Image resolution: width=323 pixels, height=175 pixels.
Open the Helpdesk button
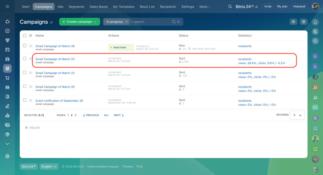[x=300, y=7]
